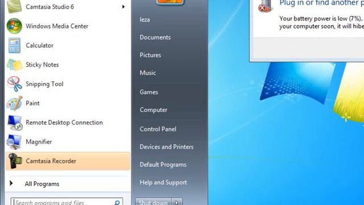The height and width of the screenshot is (205, 364).
Task: Open Paint via its palette icon
Action: tap(14, 103)
